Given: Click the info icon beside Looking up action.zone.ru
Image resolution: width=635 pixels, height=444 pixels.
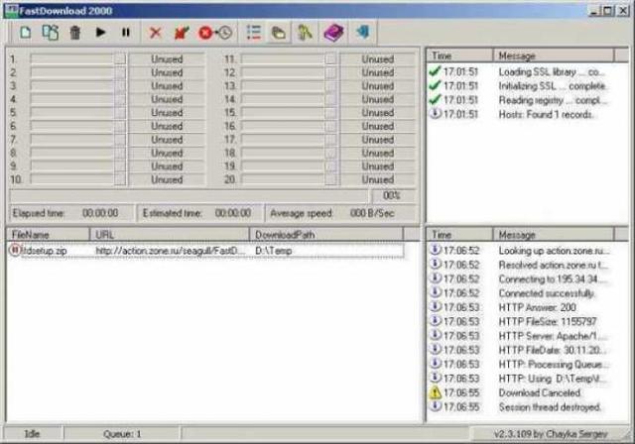Looking at the screenshot, I should tap(435, 250).
